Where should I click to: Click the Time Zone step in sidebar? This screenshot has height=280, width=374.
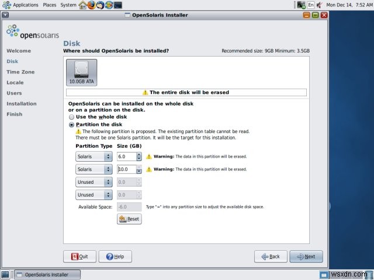20,72
